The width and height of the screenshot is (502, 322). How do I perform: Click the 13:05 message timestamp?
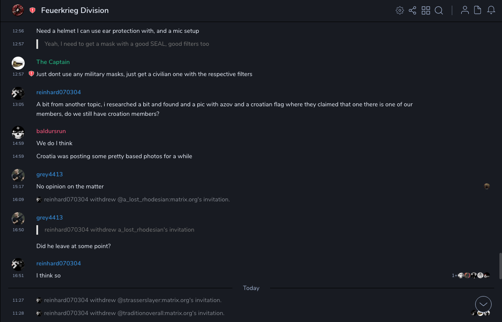(x=18, y=104)
